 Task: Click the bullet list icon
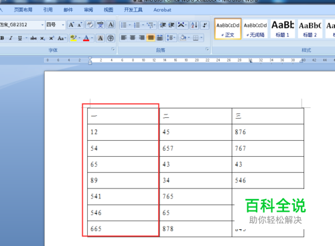click(124, 25)
